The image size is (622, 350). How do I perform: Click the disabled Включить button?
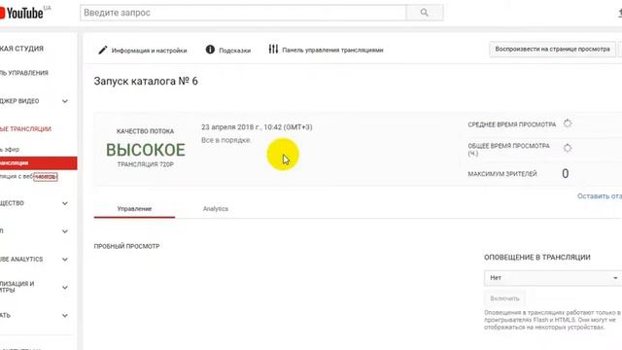coord(504,298)
